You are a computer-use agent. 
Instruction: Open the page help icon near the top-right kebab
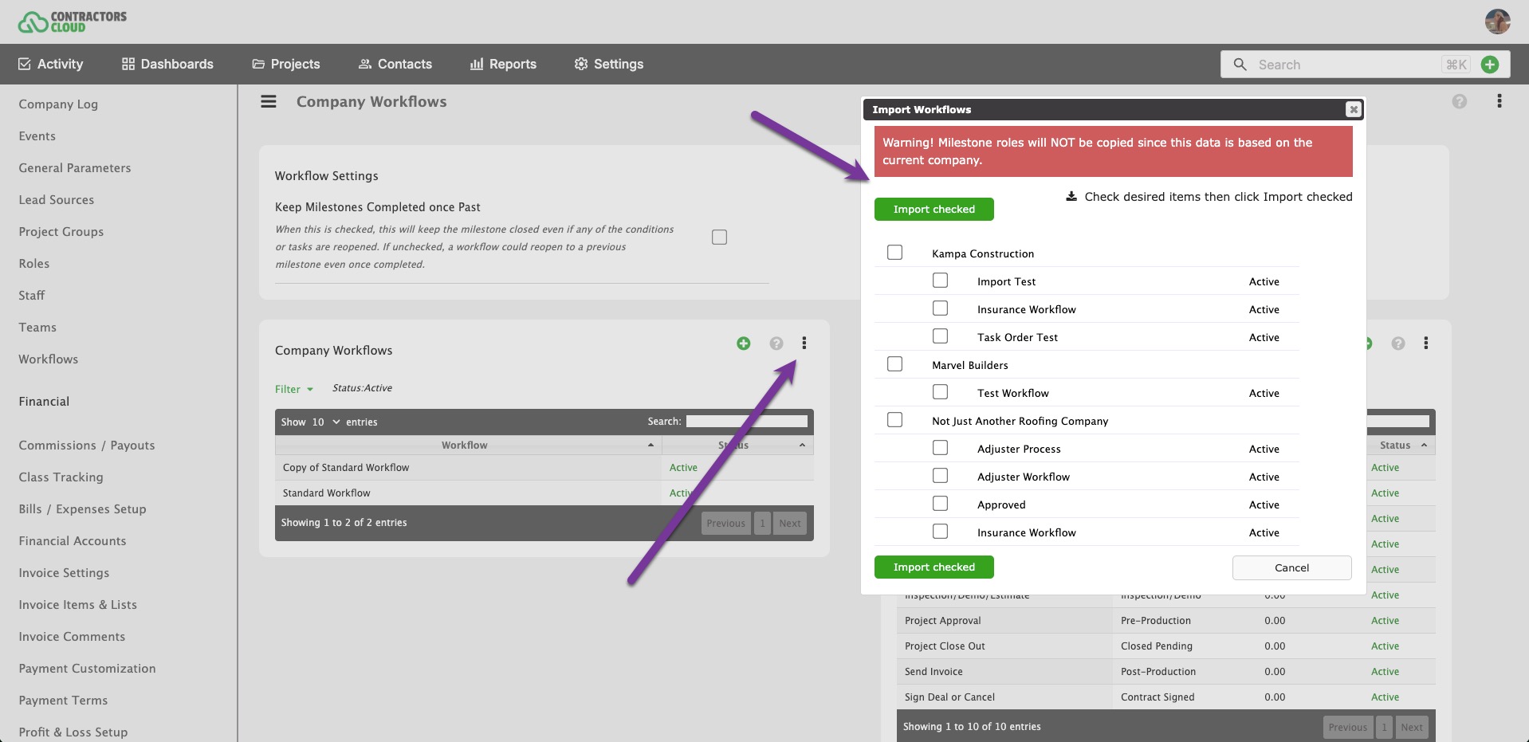pos(1459,101)
